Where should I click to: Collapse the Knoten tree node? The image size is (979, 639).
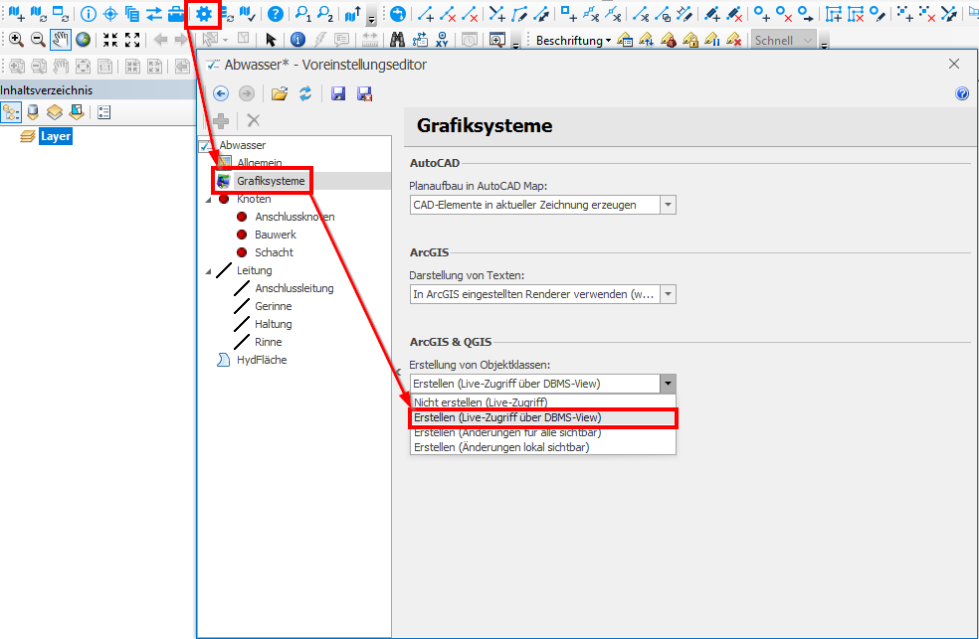tap(208, 200)
